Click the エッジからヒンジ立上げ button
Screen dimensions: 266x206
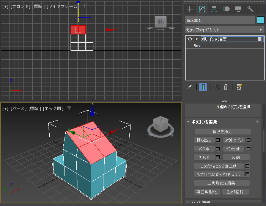[x=219, y=166]
